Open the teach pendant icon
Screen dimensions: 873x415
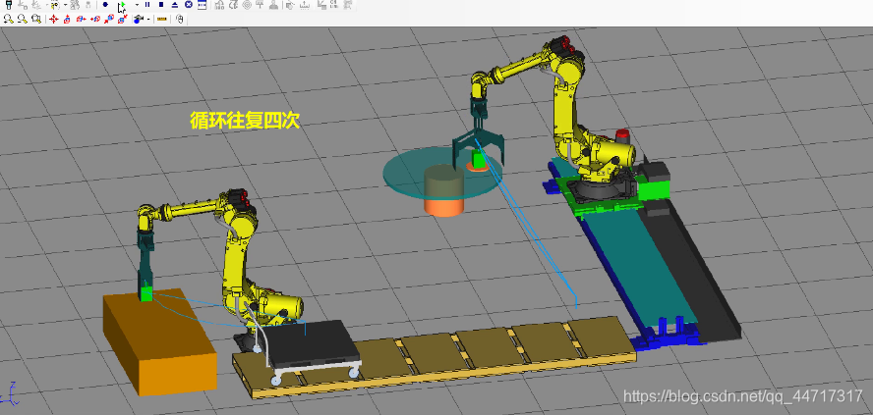point(8,5)
